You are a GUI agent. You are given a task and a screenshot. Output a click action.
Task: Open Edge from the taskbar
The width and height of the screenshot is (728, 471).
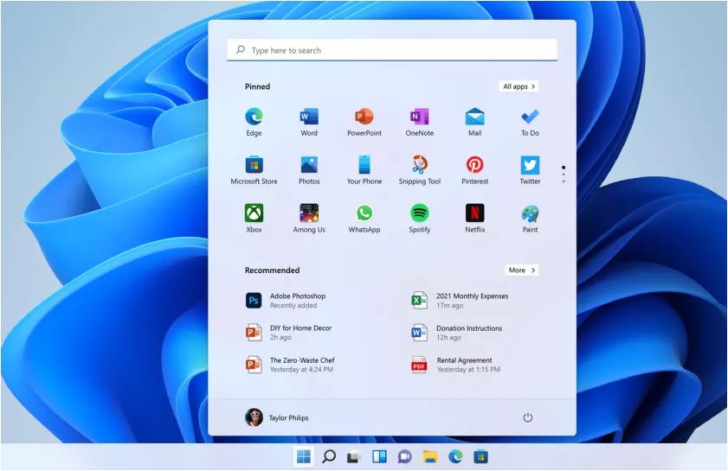[455, 456]
